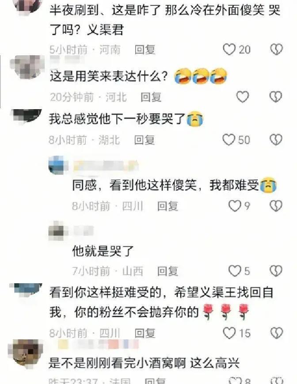Reply to the 河南 comment about 义渠君
This screenshot has height=384, width=297.
click(145, 50)
